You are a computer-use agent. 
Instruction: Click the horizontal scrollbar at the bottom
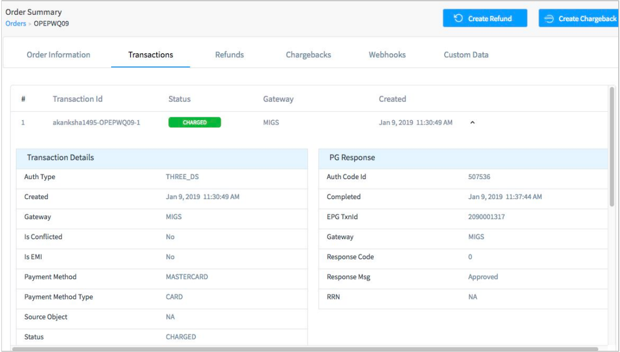[x=304, y=349]
